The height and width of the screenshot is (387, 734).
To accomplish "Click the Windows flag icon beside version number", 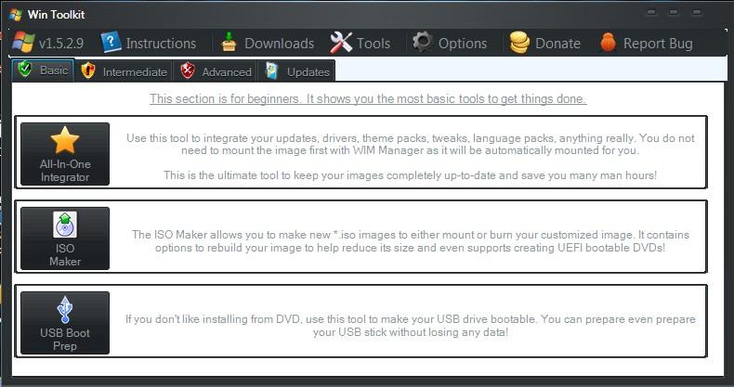I will (x=23, y=42).
